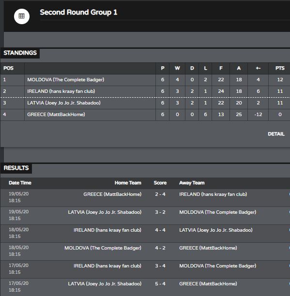
Task: Click the 3 - 2 score of Latvia vs Moldova
Action: point(160,212)
